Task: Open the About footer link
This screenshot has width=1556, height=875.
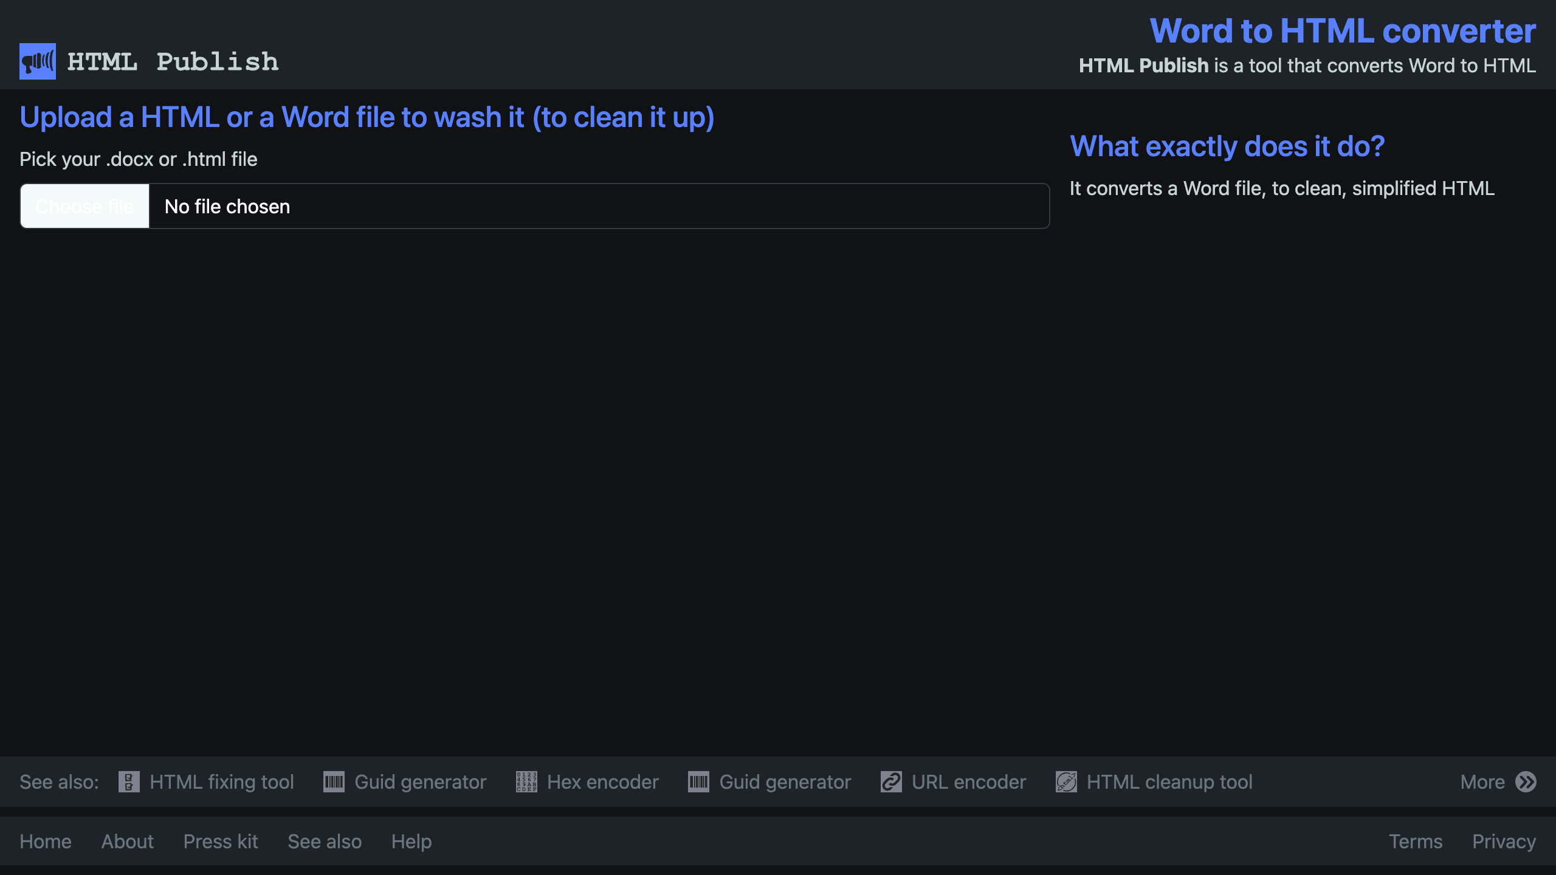Action: 128,842
